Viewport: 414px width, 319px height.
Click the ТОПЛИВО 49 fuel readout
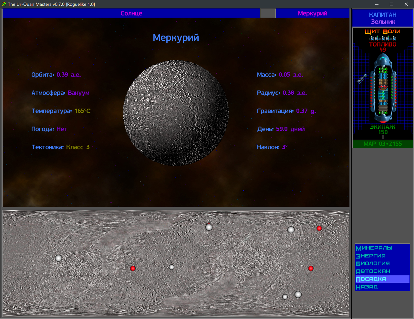click(383, 47)
